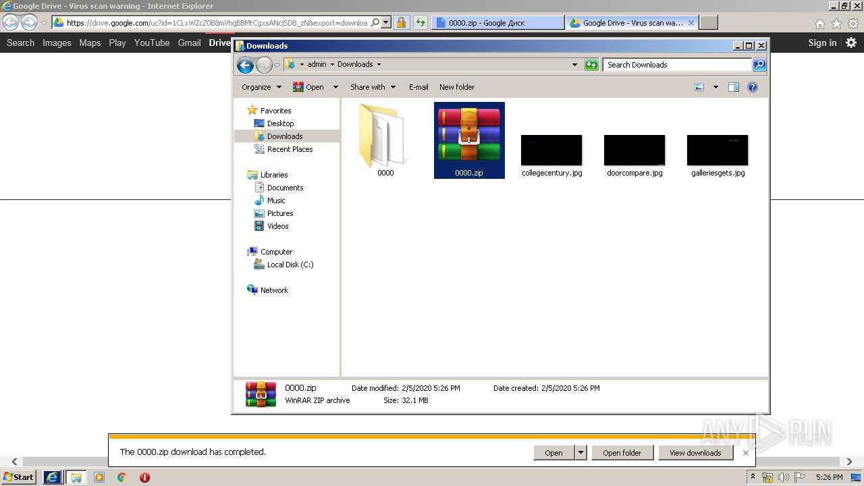Click Open folder in notification bar
This screenshot has width=864, height=486.
(622, 453)
